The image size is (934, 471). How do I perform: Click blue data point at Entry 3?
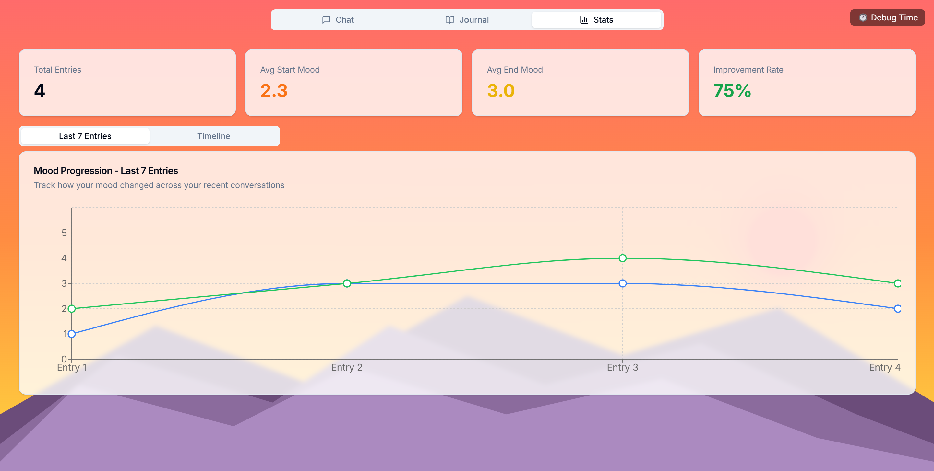pyautogui.click(x=623, y=283)
